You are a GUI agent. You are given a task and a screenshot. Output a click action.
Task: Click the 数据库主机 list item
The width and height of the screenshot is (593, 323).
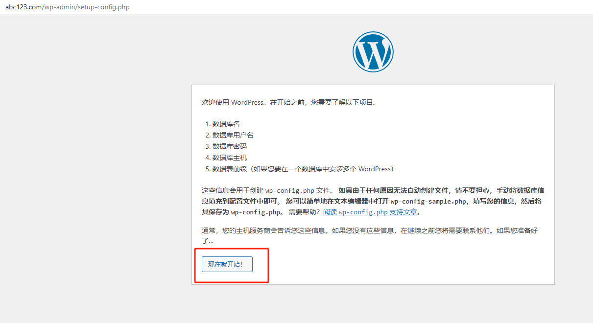(x=230, y=158)
